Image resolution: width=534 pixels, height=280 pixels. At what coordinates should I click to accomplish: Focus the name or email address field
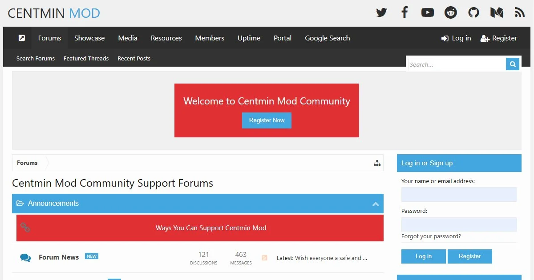(459, 194)
